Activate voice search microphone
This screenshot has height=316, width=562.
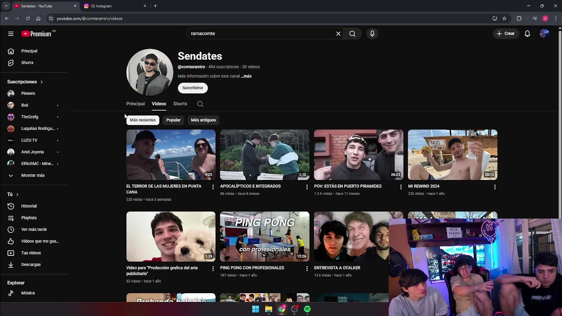click(x=372, y=34)
